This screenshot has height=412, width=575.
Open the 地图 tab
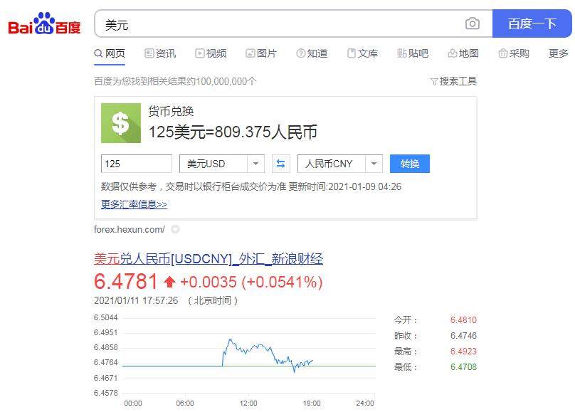pos(463,53)
